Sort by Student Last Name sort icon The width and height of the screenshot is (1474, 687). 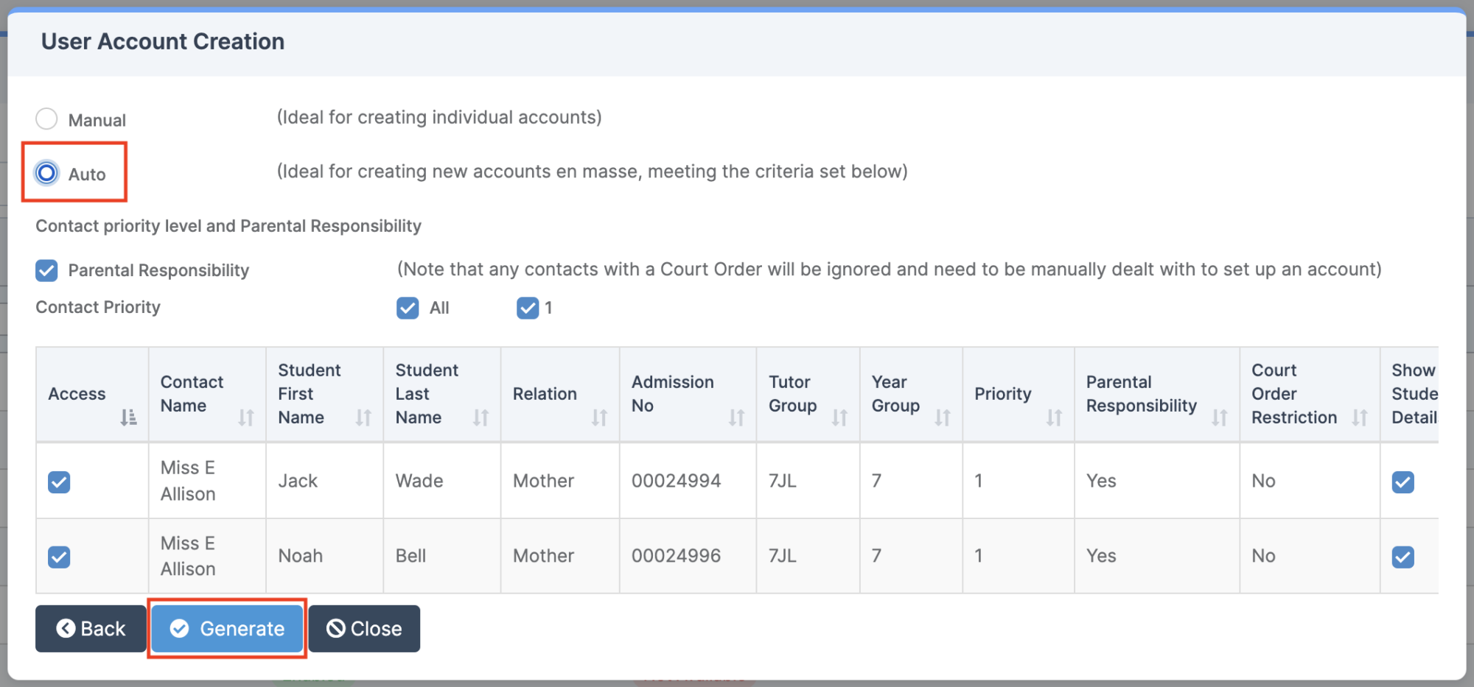[x=481, y=418]
